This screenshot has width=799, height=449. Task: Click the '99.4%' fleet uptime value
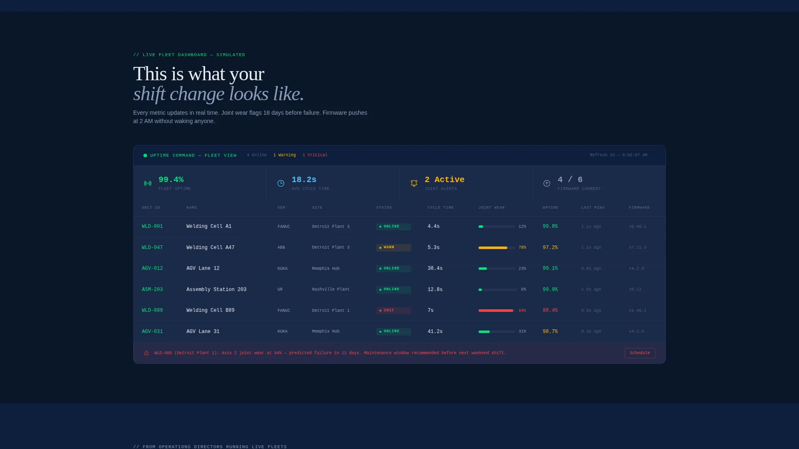(x=171, y=180)
